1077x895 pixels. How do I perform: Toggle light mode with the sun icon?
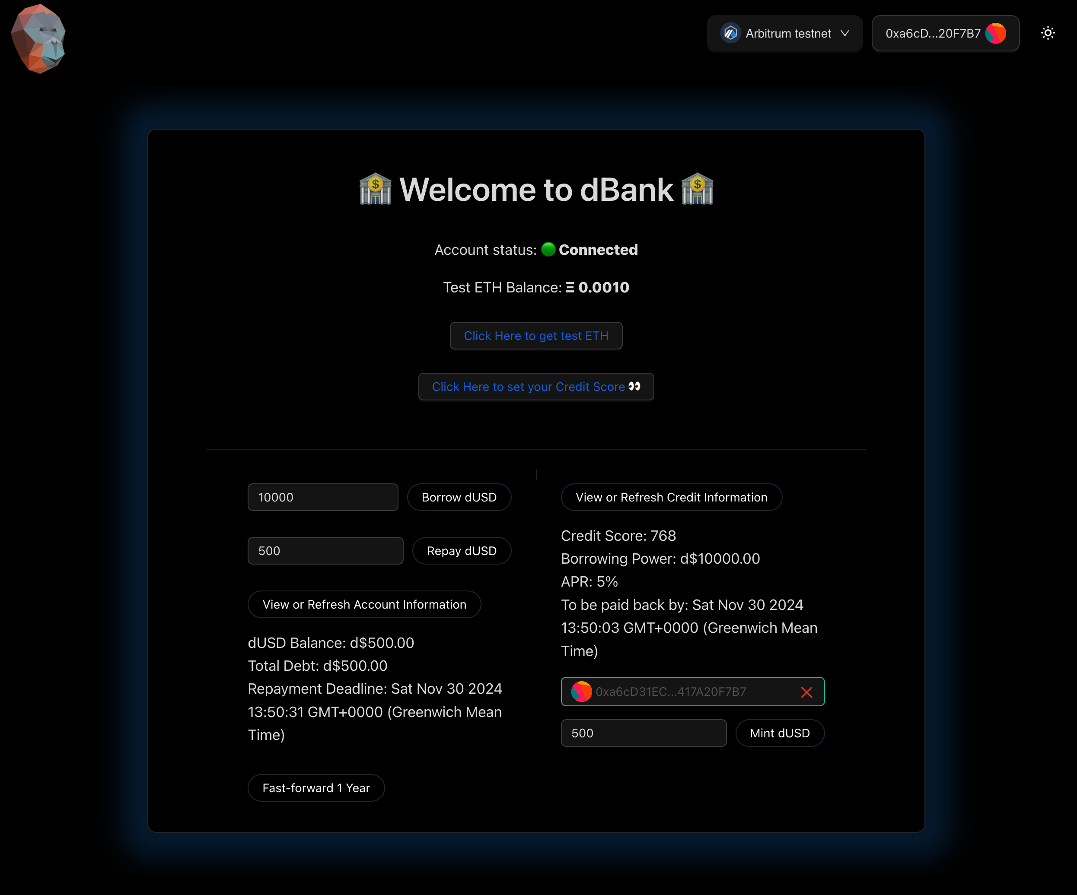tap(1048, 33)
